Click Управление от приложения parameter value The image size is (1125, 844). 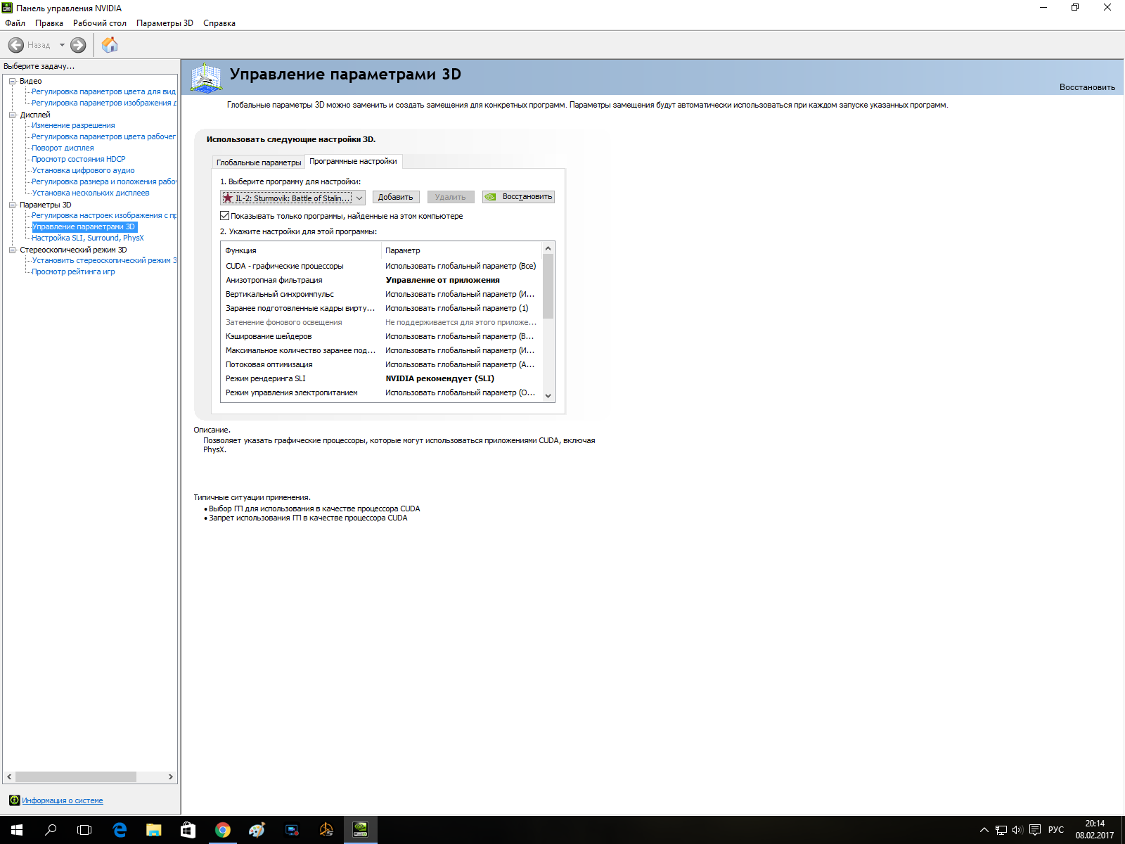tap(442, 280)
